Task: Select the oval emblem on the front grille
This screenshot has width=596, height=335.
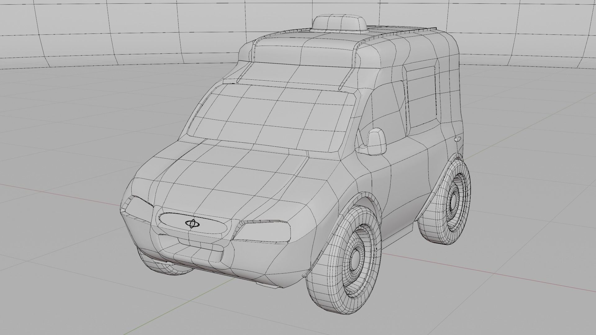Action: [x=193, y=224]
